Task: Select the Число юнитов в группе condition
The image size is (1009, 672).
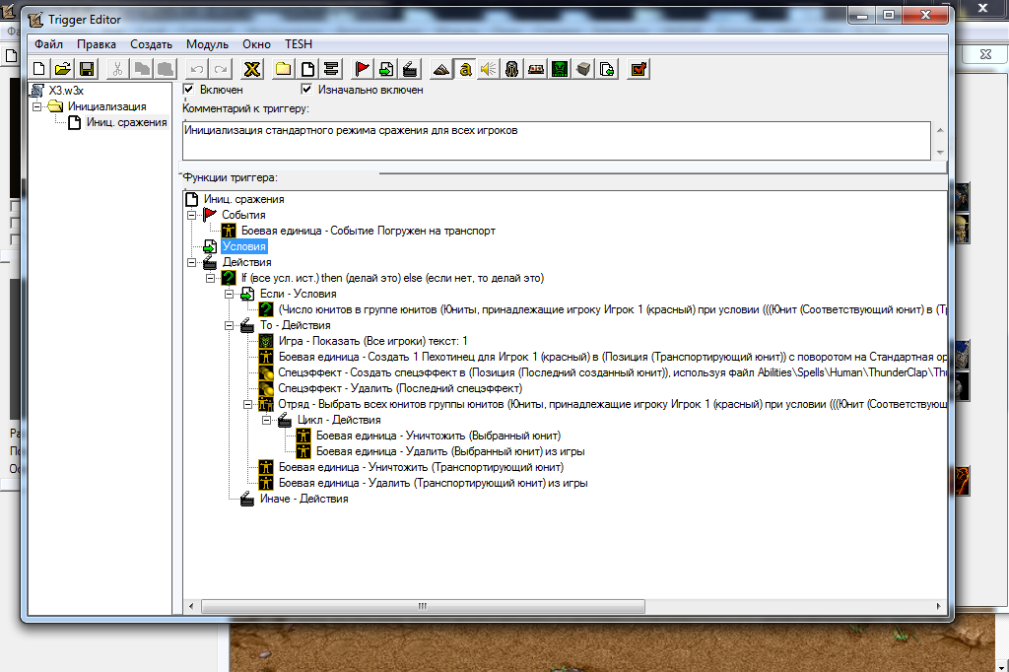Action: point(612,309)
